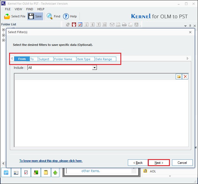Click the green up arrow icon in bottom bar
The height and width of the screenshot is (184, 198).
click(x=55, y=172)
